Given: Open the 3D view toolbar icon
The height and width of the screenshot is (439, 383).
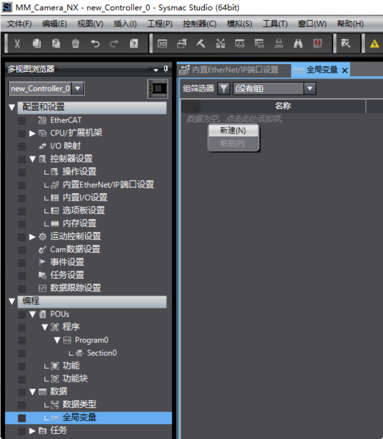Looking at the screenshot, I should click(162, 43).
